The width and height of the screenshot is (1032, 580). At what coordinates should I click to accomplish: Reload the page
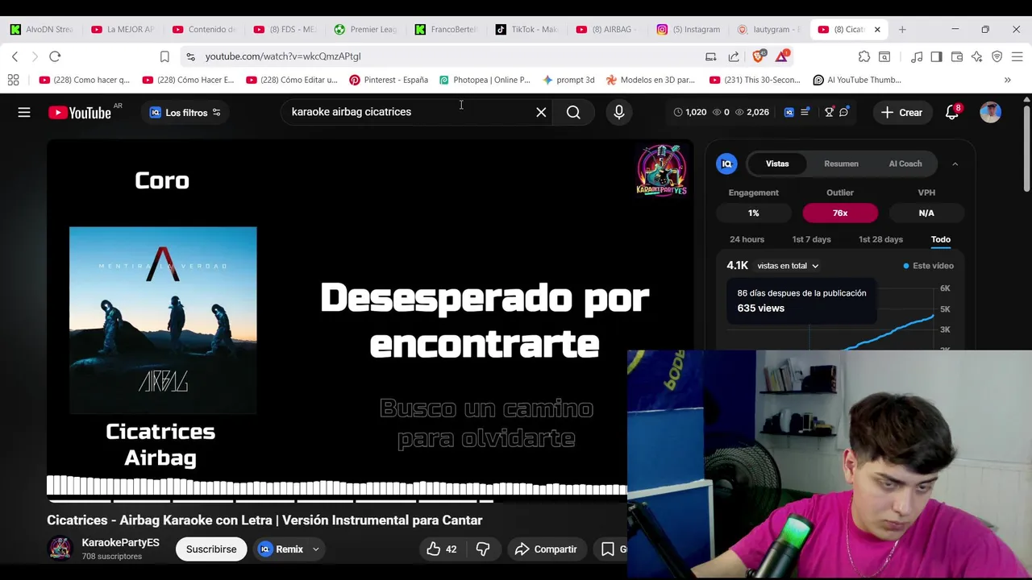[x=55, y=56]
